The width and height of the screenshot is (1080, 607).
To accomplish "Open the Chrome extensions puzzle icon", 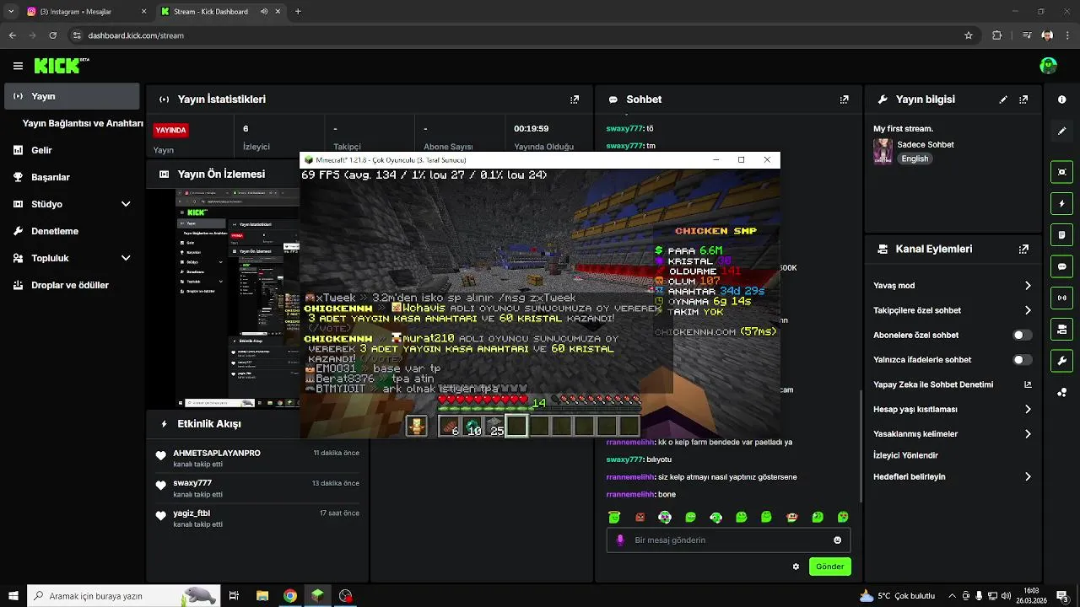I will (997, 35).
